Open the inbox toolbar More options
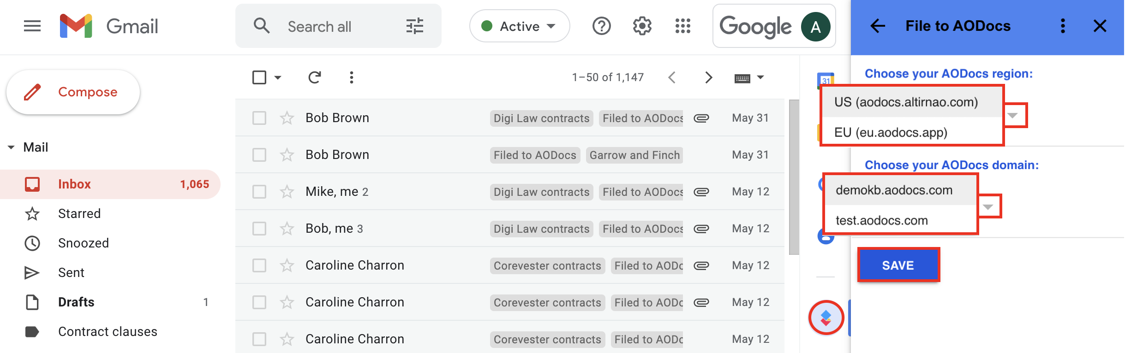Viewport: 1125px width, 353px height. click(x=351, y=77)
